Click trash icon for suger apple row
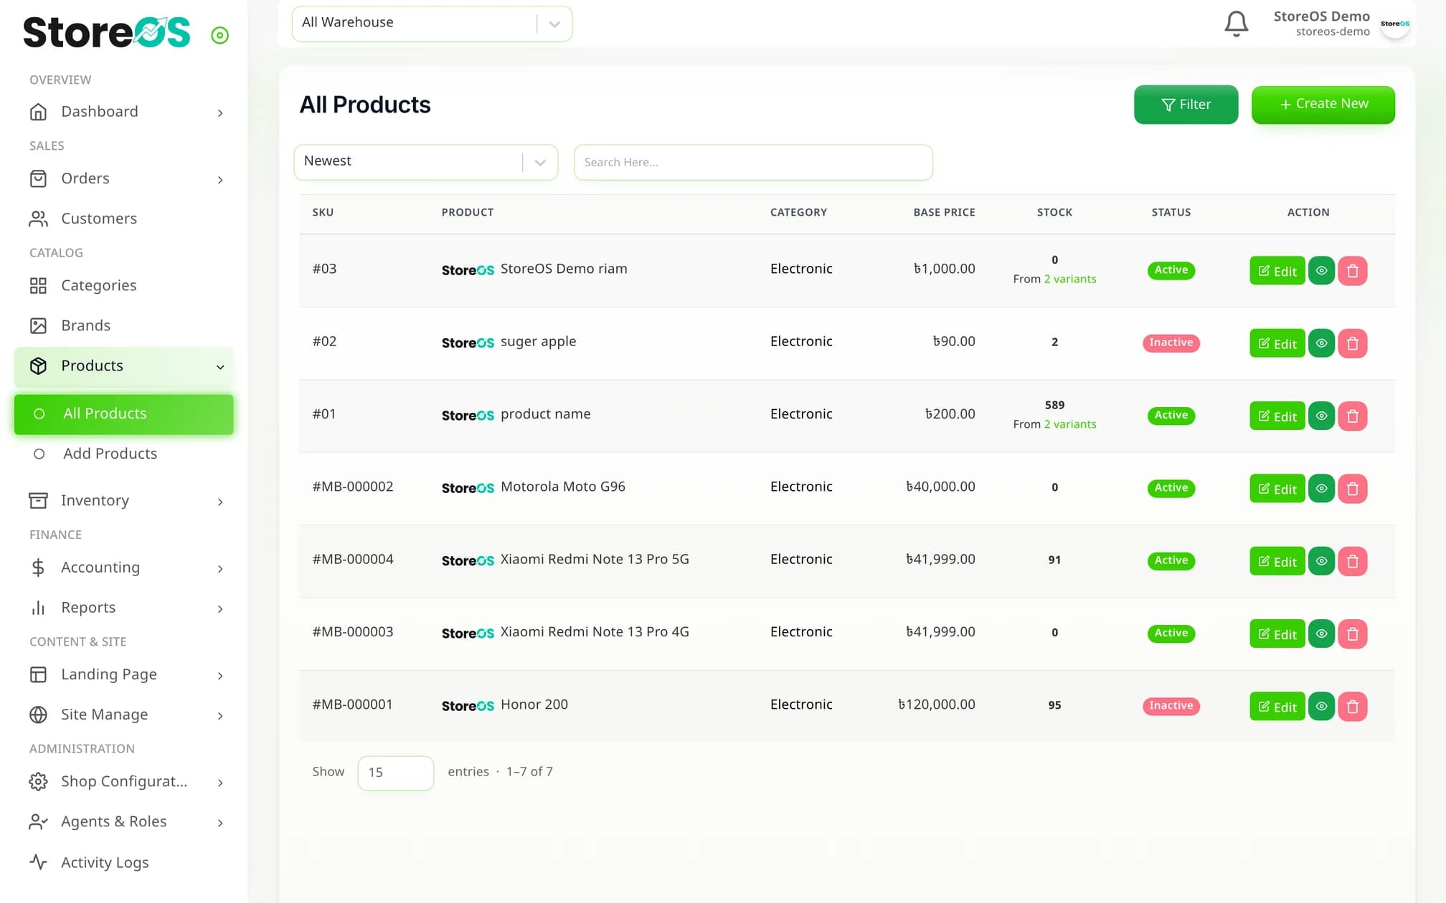The image size is (1446, 903). [x=1352, y=343]
